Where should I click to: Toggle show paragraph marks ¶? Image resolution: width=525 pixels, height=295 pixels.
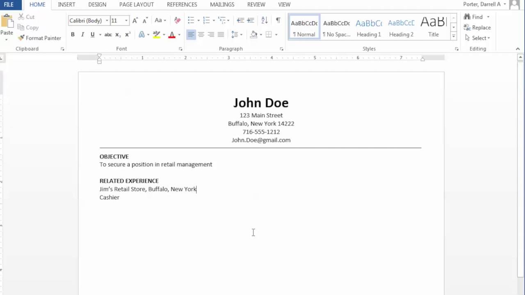tap(278, 20)
